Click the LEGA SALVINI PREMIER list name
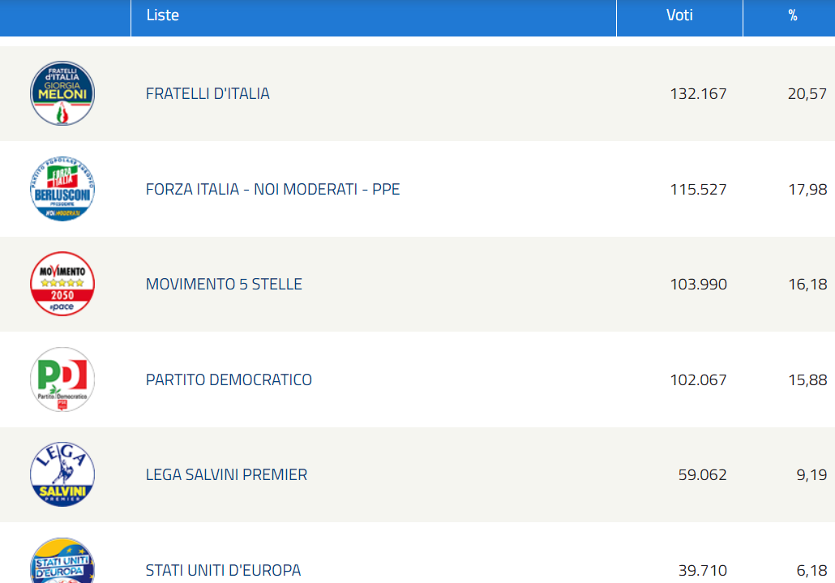The width and height of the screenshot is (835, 583). click(x=226, y=474)
